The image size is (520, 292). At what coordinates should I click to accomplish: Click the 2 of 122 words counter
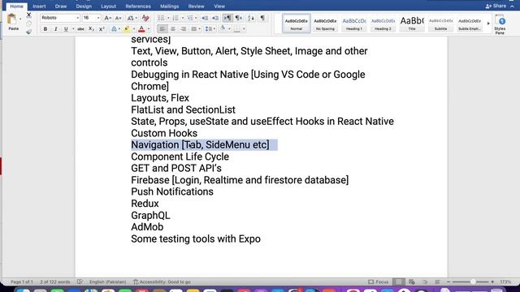tap(55, 281)
